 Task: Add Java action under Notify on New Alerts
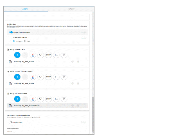click(x=33, y=55)
